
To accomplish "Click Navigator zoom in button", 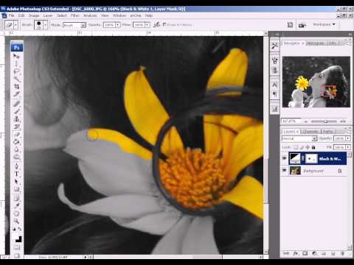I will point(343,121).
